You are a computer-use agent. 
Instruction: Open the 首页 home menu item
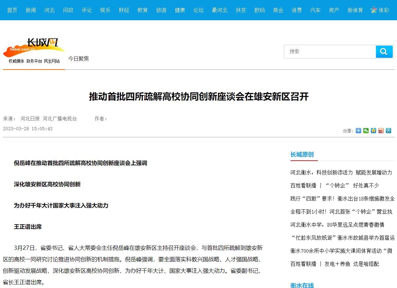[x=12, y=10]
